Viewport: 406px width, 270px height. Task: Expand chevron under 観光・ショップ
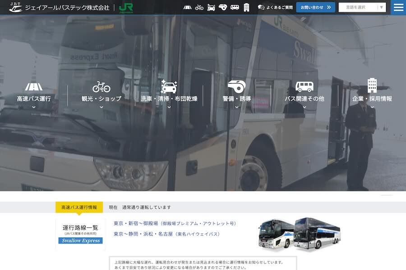[x=101, y=107]
